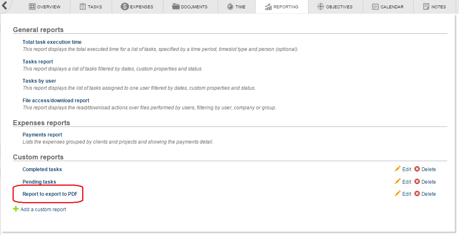Open the Calendar tab

pos(387,7)
